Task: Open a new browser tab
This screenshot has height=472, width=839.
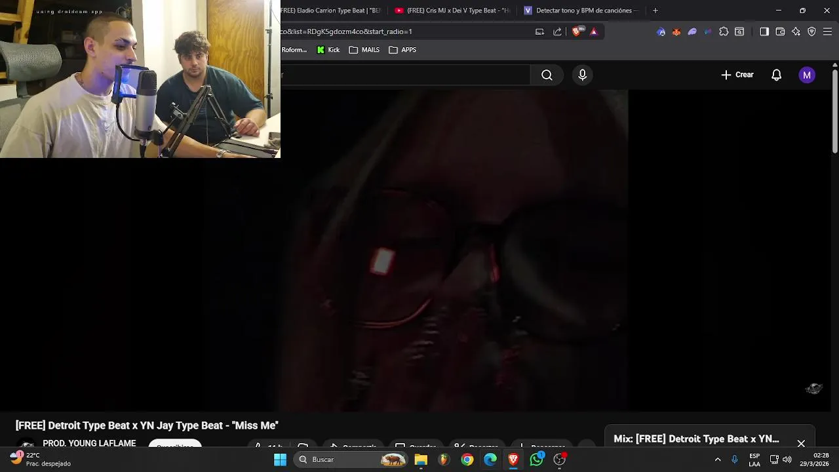Action: [655, 10]
